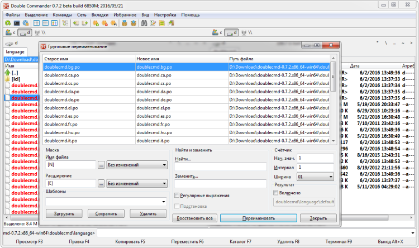The width and height of the screenshot is (419, 248).
Task: Click the Заменить input field
Action: pos(221,184)
